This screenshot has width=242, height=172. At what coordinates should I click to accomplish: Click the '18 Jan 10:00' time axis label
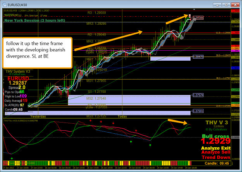click(79, 168)
